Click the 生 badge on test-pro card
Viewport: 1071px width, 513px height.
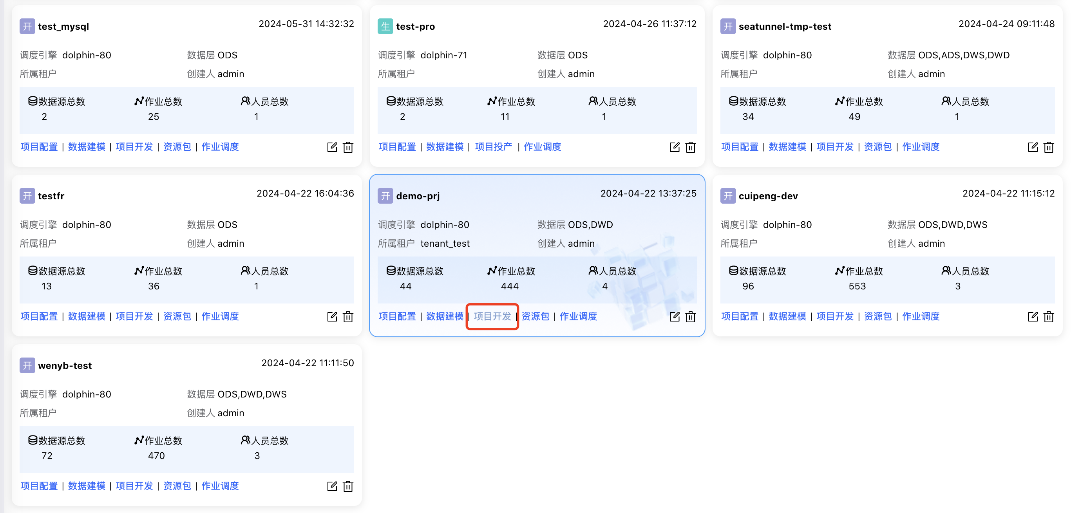[x=385, y=26]
